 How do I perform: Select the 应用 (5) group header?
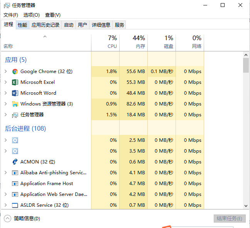pos(15,60)
